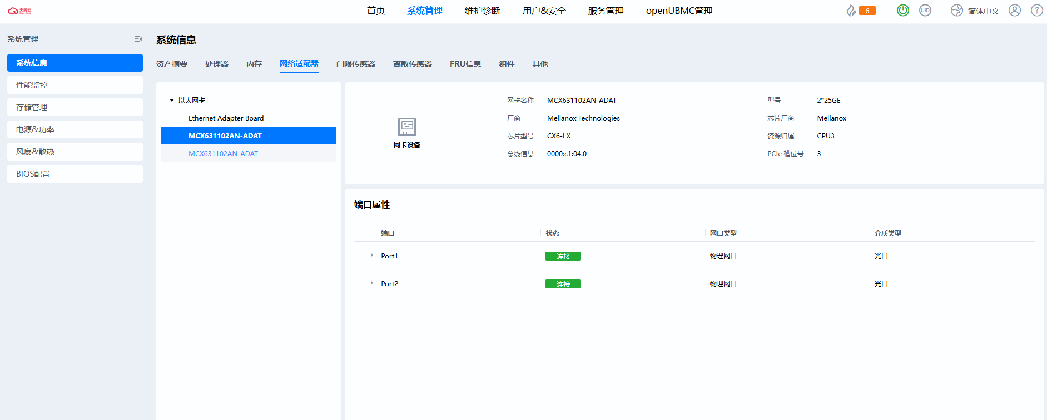This screenshot has width=1047, height=420.
Task: Open the help question mark icon
Action: click(x=1036, y=11)
